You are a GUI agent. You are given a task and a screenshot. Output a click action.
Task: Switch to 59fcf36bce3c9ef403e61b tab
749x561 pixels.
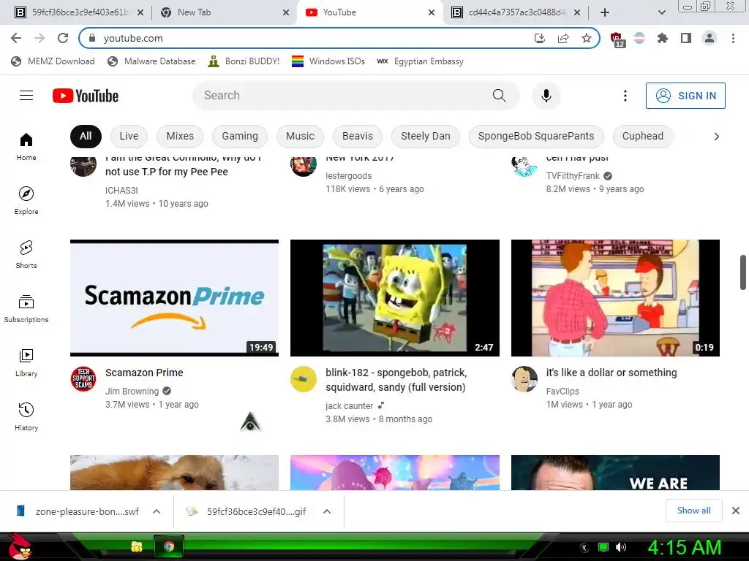[x=79, y=12]
